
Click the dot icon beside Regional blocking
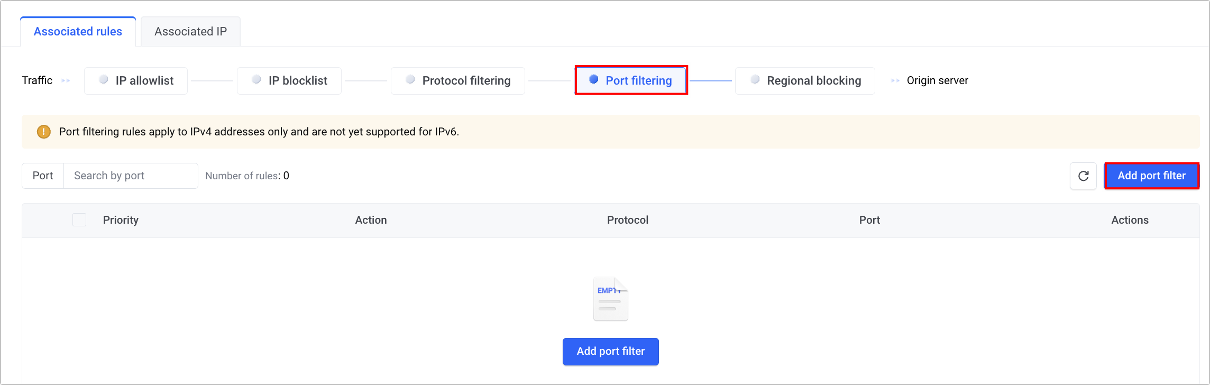[755, 79]
